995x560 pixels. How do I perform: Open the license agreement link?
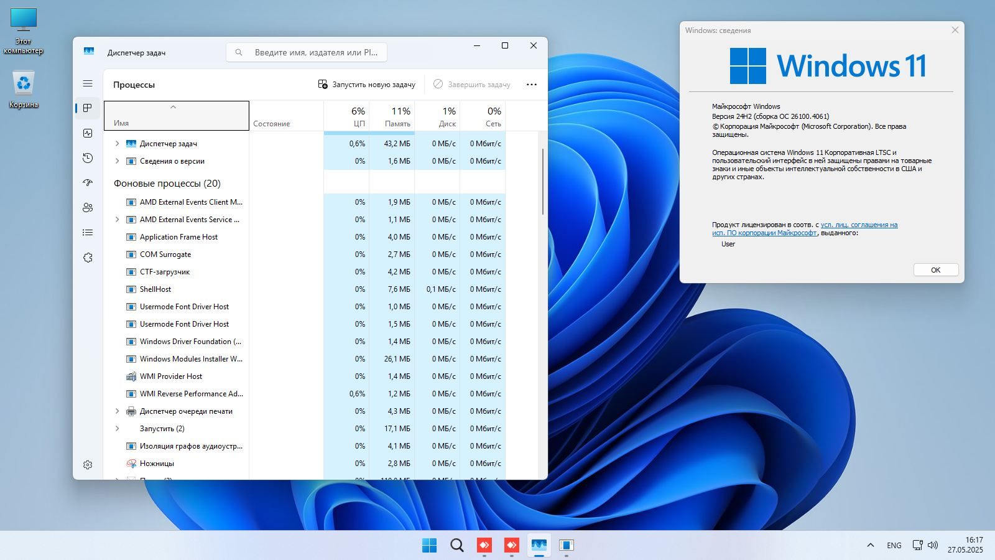point(858,225)
